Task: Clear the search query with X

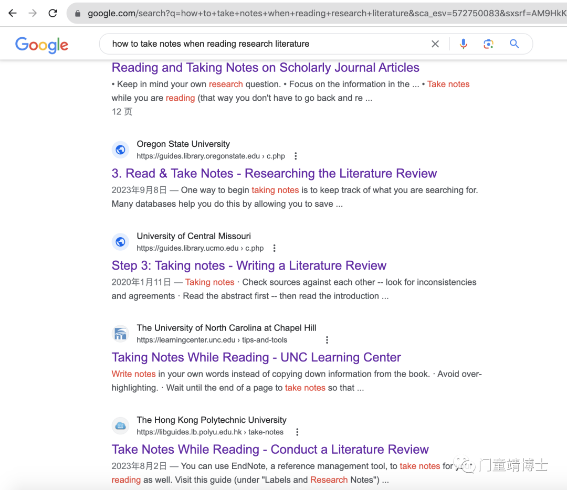Action: [435, 44]
